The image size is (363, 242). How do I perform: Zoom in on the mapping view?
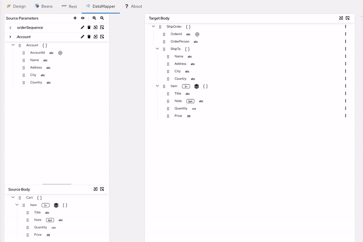(x=94, y=18)
